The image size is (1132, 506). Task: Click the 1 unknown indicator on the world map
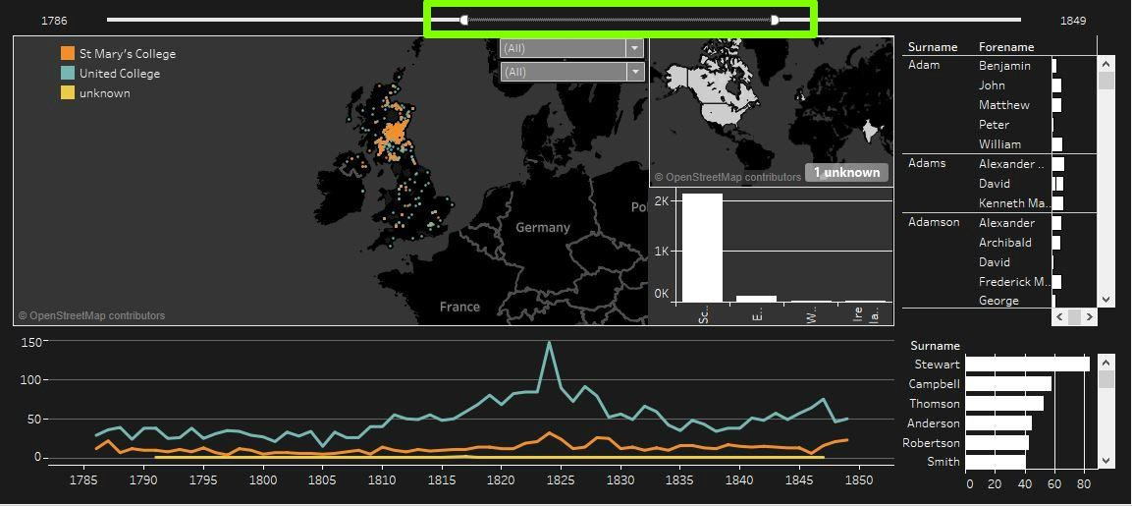click(847, 173)
